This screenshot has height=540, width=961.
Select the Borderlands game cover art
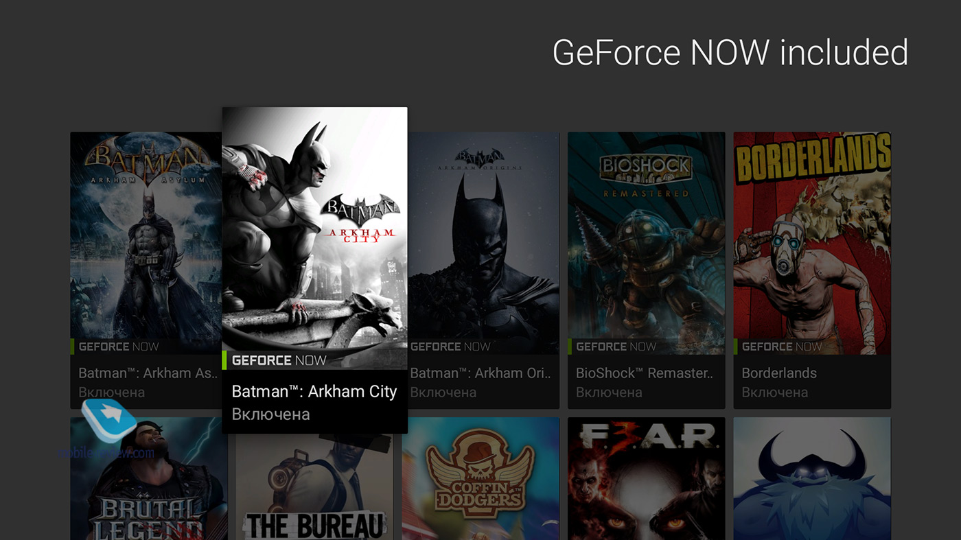[x=812, y=233]
